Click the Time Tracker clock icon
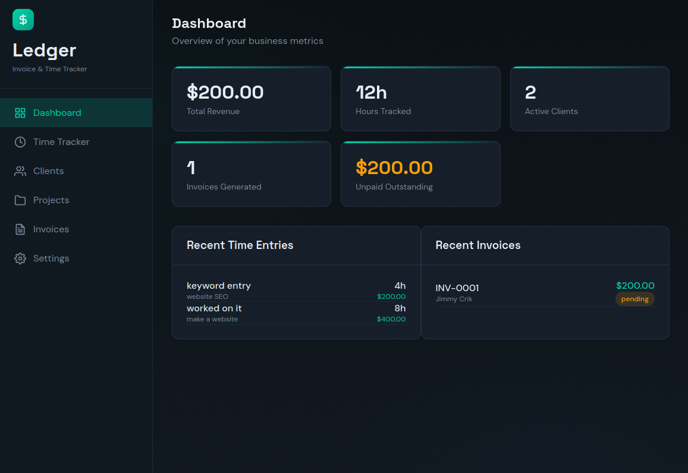The height and width of the screenshot is (473, 688). pos(20,142)
